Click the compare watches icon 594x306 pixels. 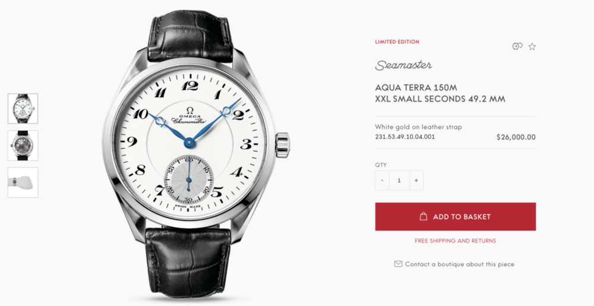click(x=517, y=46)
